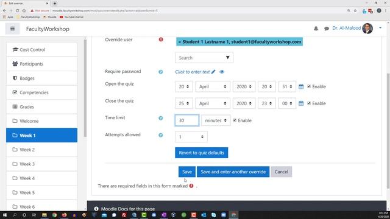Select Open the quiz hour dropdown
The width and height of the screenshot is (390, 219).
[x=267, y=86]
